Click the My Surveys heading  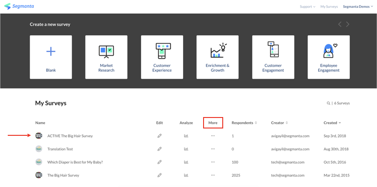point(51,103)
